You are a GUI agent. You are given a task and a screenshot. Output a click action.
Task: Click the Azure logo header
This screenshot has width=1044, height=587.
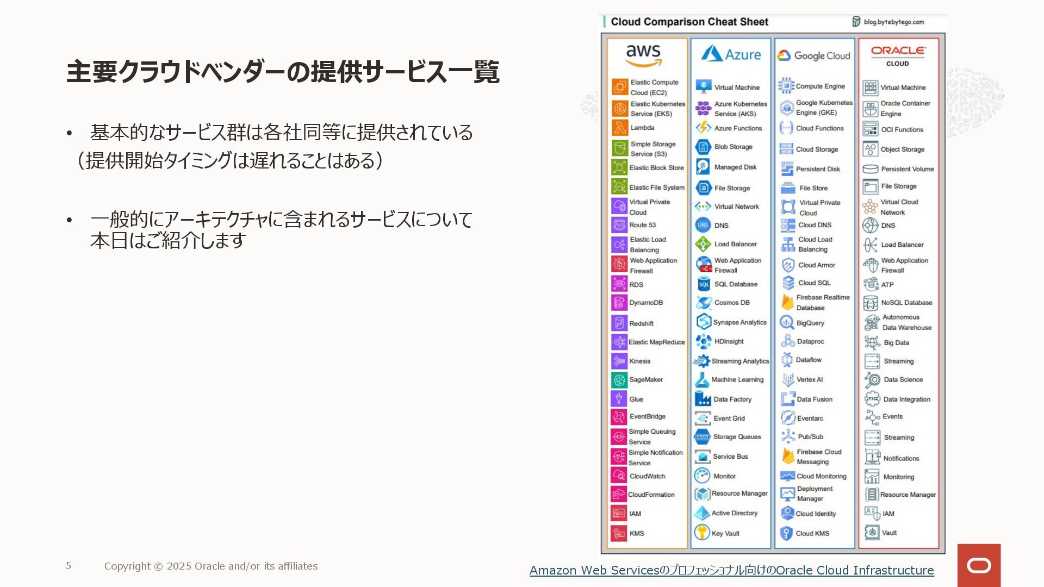(x=731, y=54)
